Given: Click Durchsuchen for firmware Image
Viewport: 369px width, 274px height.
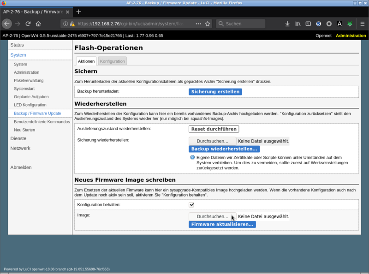Looking at the screenshot, I should tap(212, 216).
